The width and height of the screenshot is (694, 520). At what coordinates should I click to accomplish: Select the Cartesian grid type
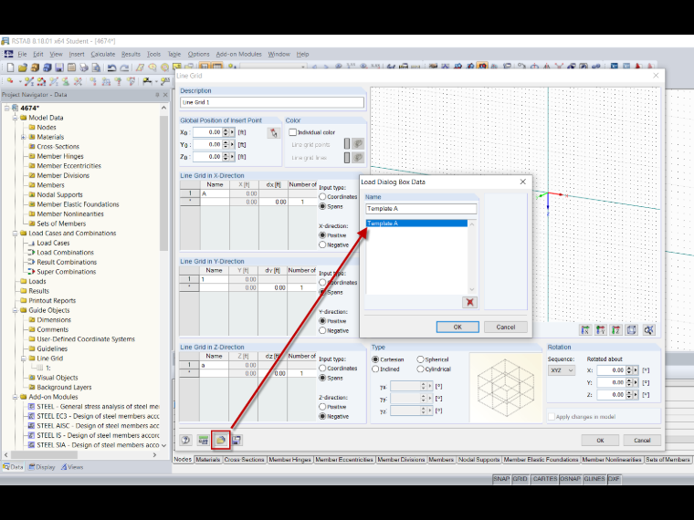click(375, 359)
